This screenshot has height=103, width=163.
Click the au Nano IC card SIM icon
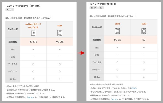click(x=33, y=33)
